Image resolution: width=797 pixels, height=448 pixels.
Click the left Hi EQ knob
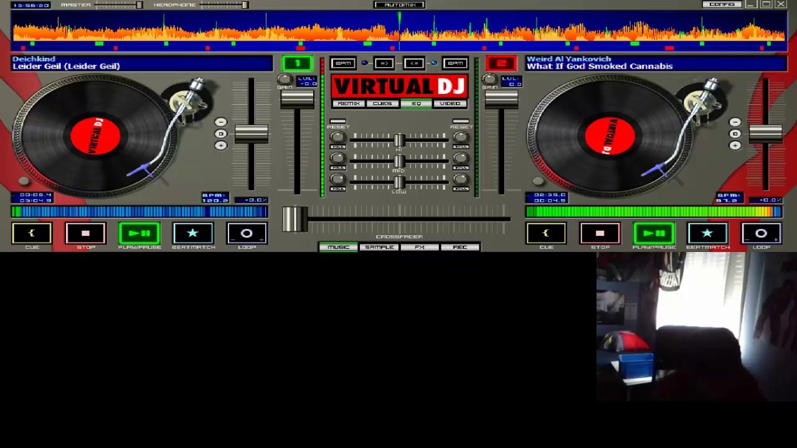337,138
